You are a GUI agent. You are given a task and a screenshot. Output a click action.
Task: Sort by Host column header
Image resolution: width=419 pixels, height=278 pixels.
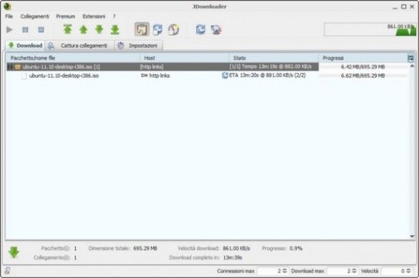pyautogui.click(x=184, y=58)
